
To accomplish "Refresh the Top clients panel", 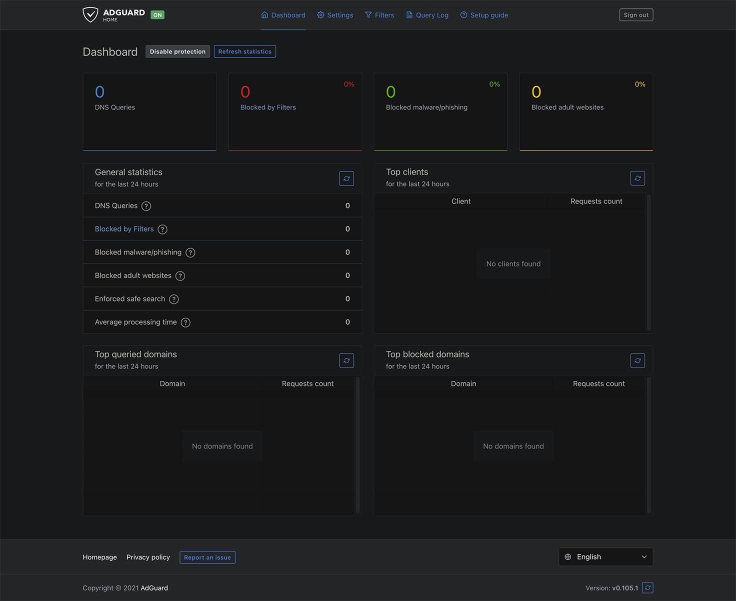I will (x=637, y=178).
